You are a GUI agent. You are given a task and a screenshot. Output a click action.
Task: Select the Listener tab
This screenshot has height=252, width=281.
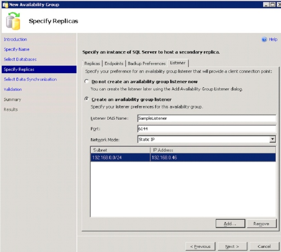tap(178, 63)
